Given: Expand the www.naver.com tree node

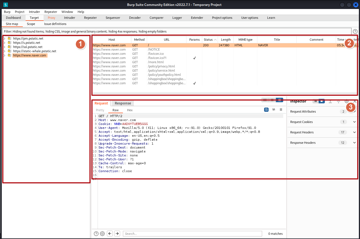Looking at the screenshot, I should pos(4,55).
